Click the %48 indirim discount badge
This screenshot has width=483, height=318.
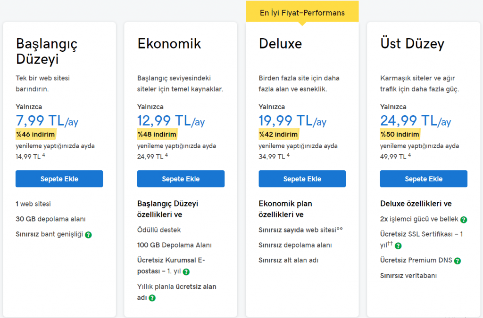157,135
